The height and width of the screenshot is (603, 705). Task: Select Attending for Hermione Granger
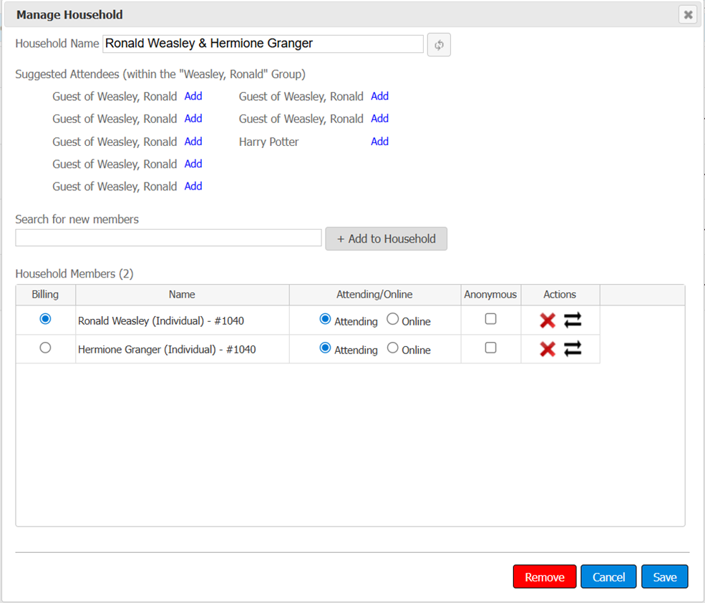pyautogui.click(x=325, y=348)
